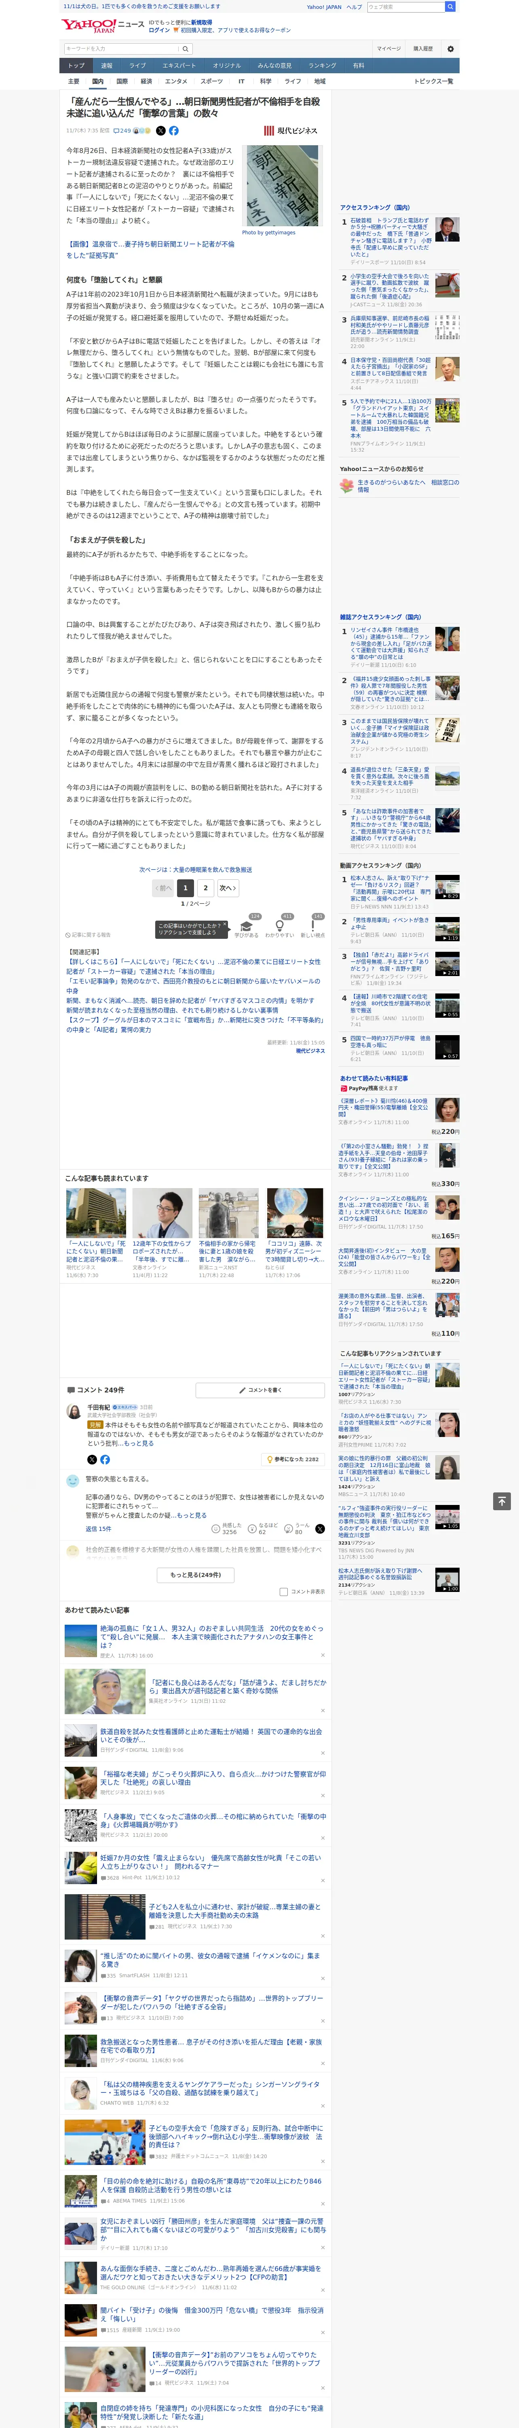Select the エキスパート navigation tab

click(179, 66)
